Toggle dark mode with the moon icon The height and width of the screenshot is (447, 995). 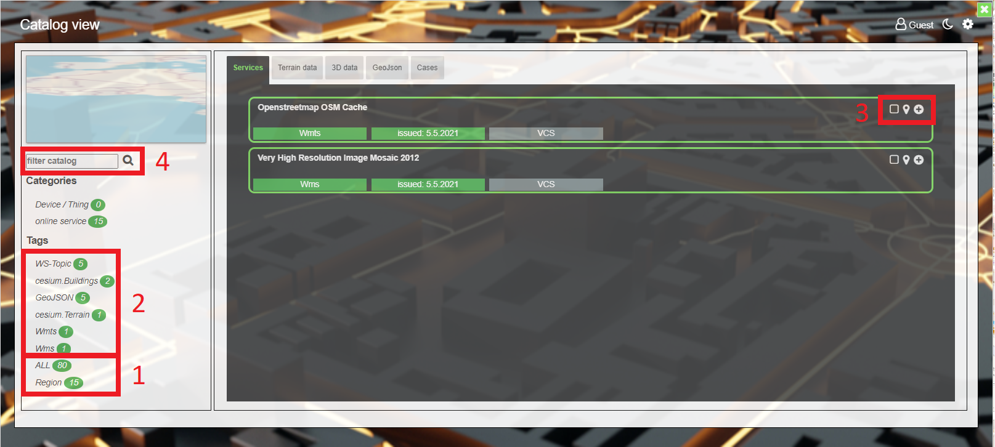[948, 25]
